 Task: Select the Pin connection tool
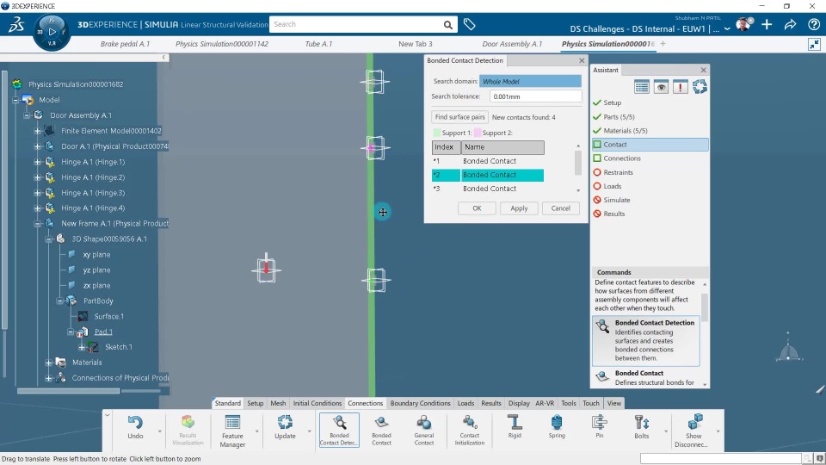click(600, 422)
